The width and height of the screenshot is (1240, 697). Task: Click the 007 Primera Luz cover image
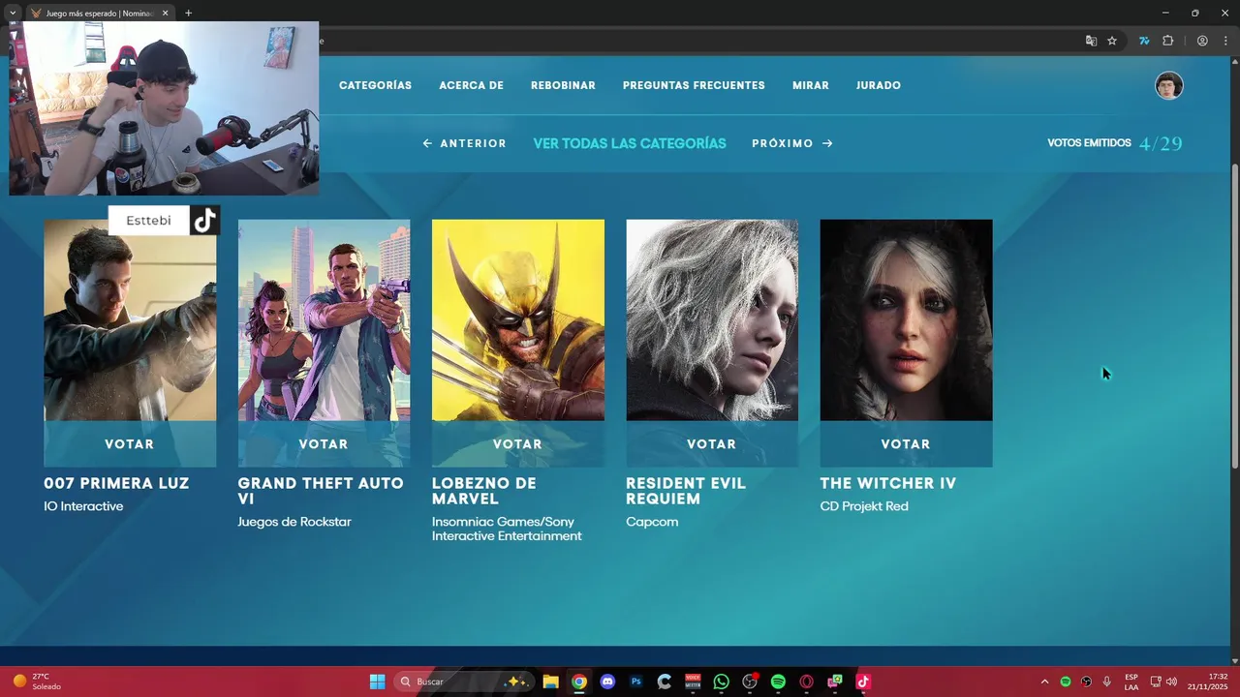click(x=130, y=320)
